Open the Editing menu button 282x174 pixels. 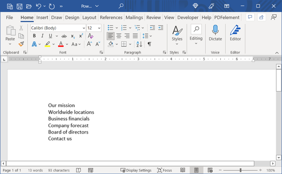pos(196,35)
